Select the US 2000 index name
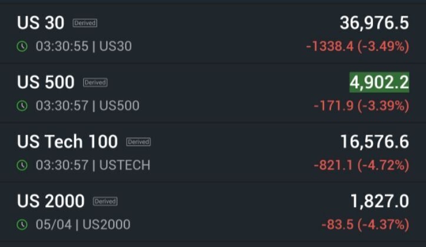Image resolution: width=426 pixels, height=247 pixels. 51,201
